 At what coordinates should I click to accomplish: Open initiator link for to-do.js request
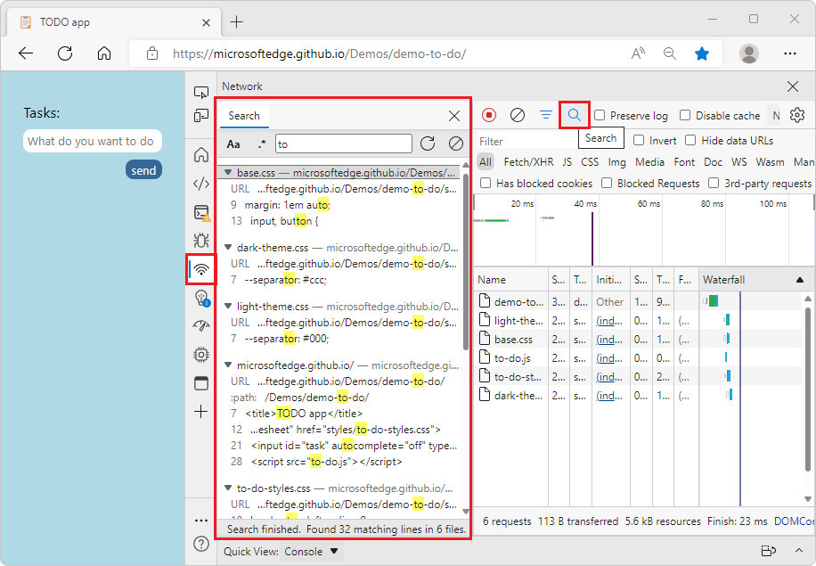[608, 358]
